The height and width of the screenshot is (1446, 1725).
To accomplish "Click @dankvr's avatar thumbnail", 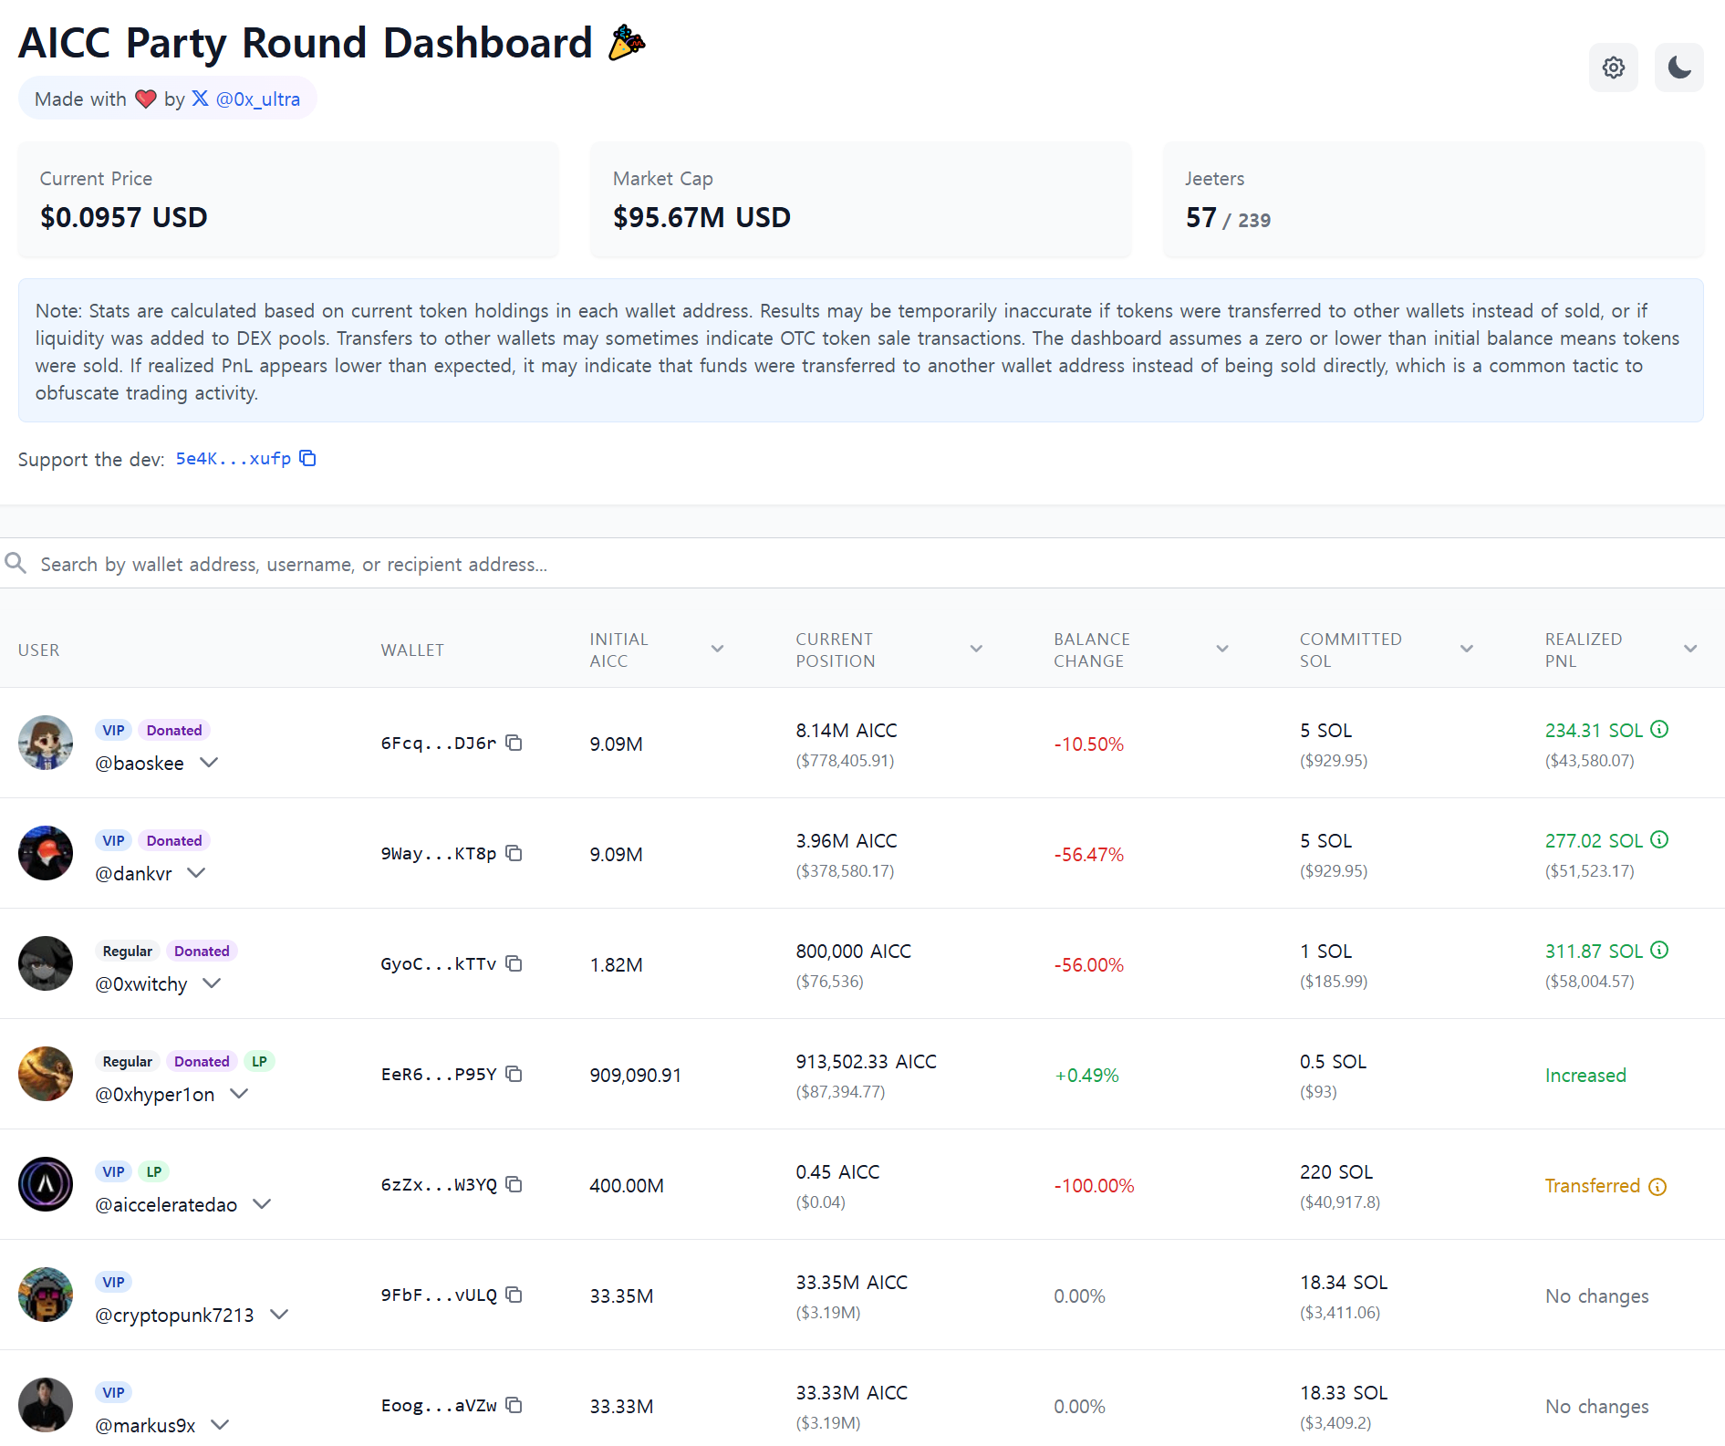I will 46,853.
